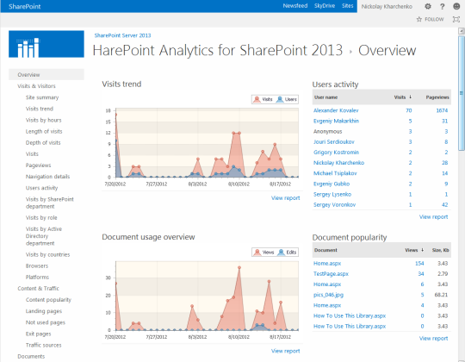Toggle the Users series in Visits trend legend

pyautogui.click(x=287, y=99)
